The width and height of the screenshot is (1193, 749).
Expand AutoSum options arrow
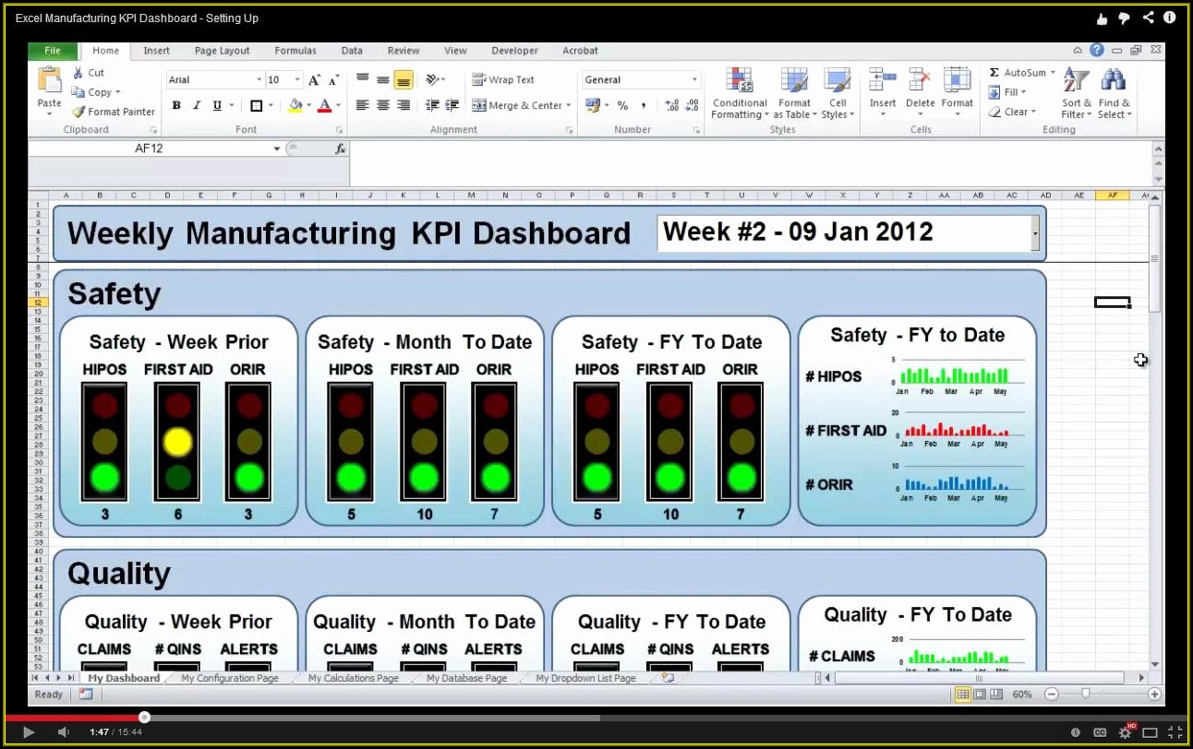1053,73
